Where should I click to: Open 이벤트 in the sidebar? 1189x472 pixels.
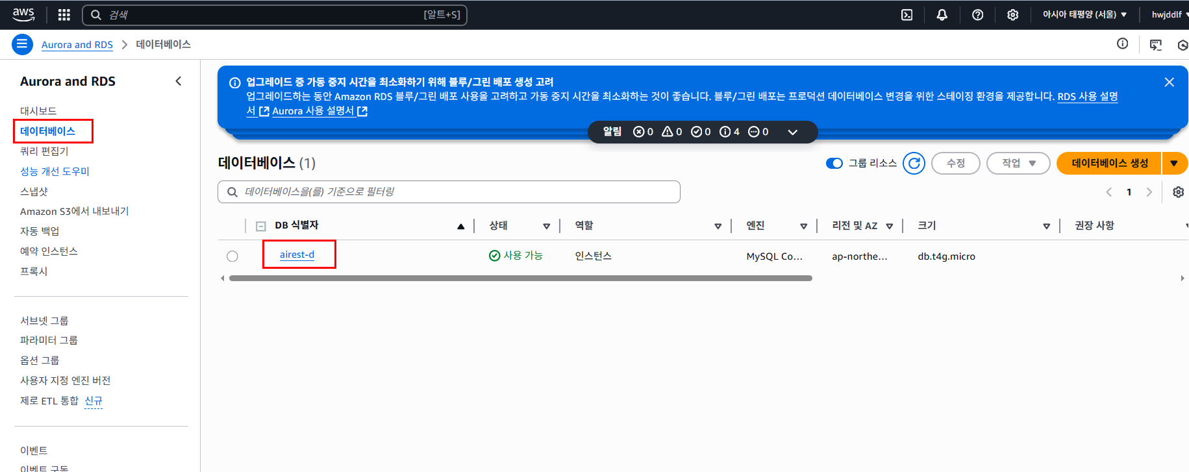click(34, 451)
